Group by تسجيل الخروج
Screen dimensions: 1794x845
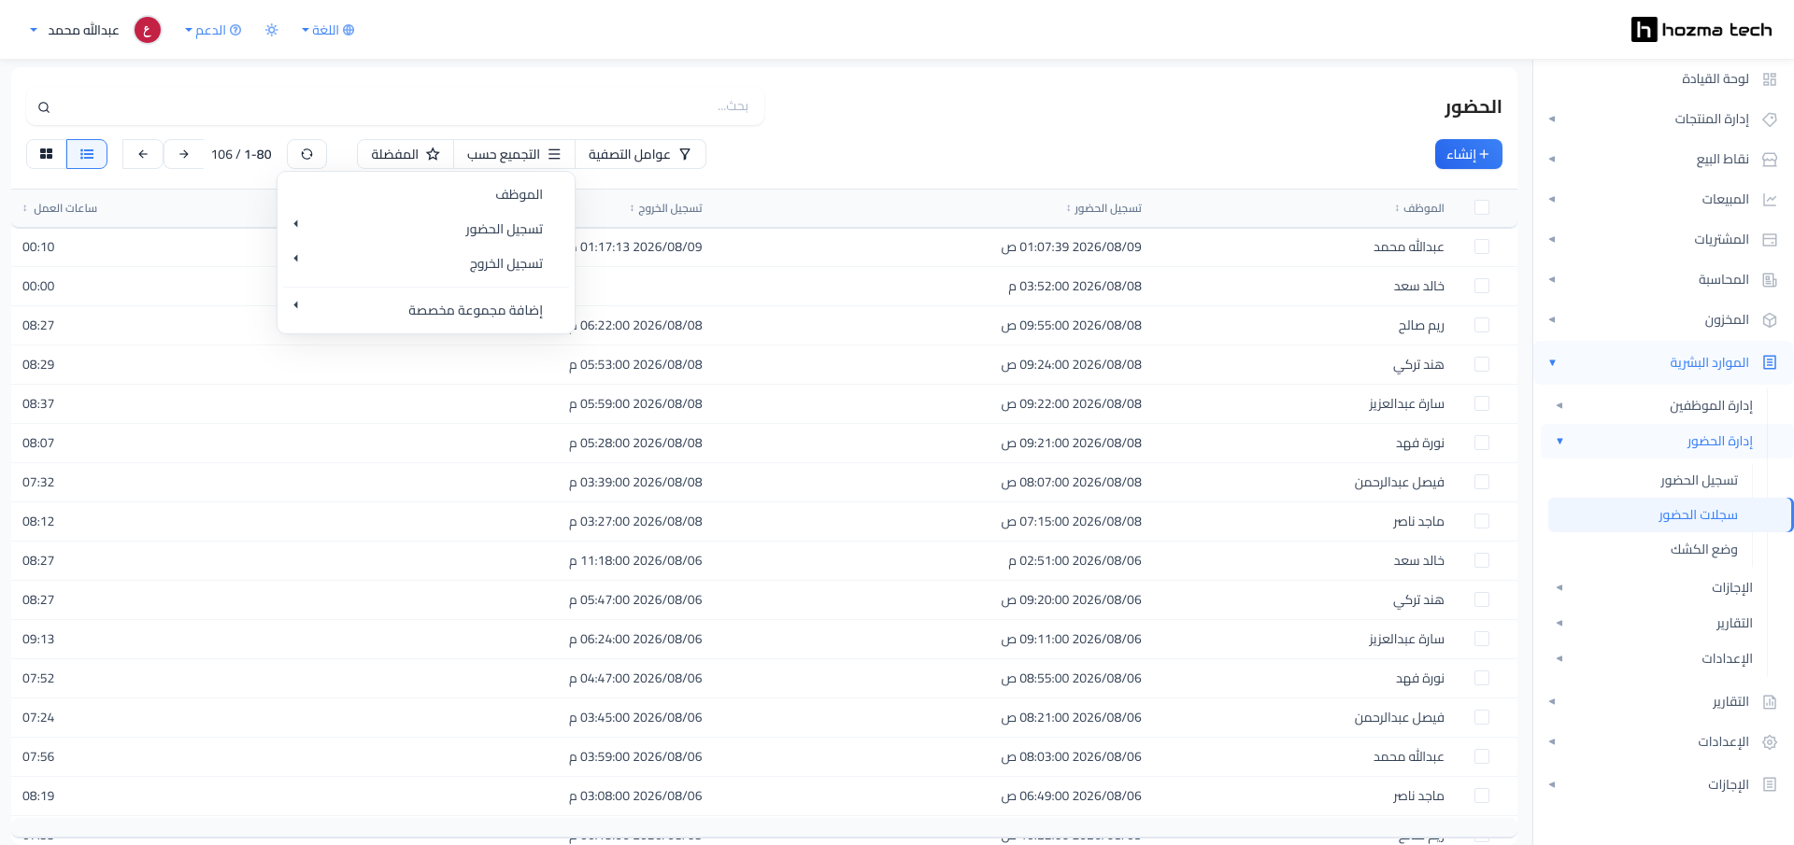[x=426, y=263]
